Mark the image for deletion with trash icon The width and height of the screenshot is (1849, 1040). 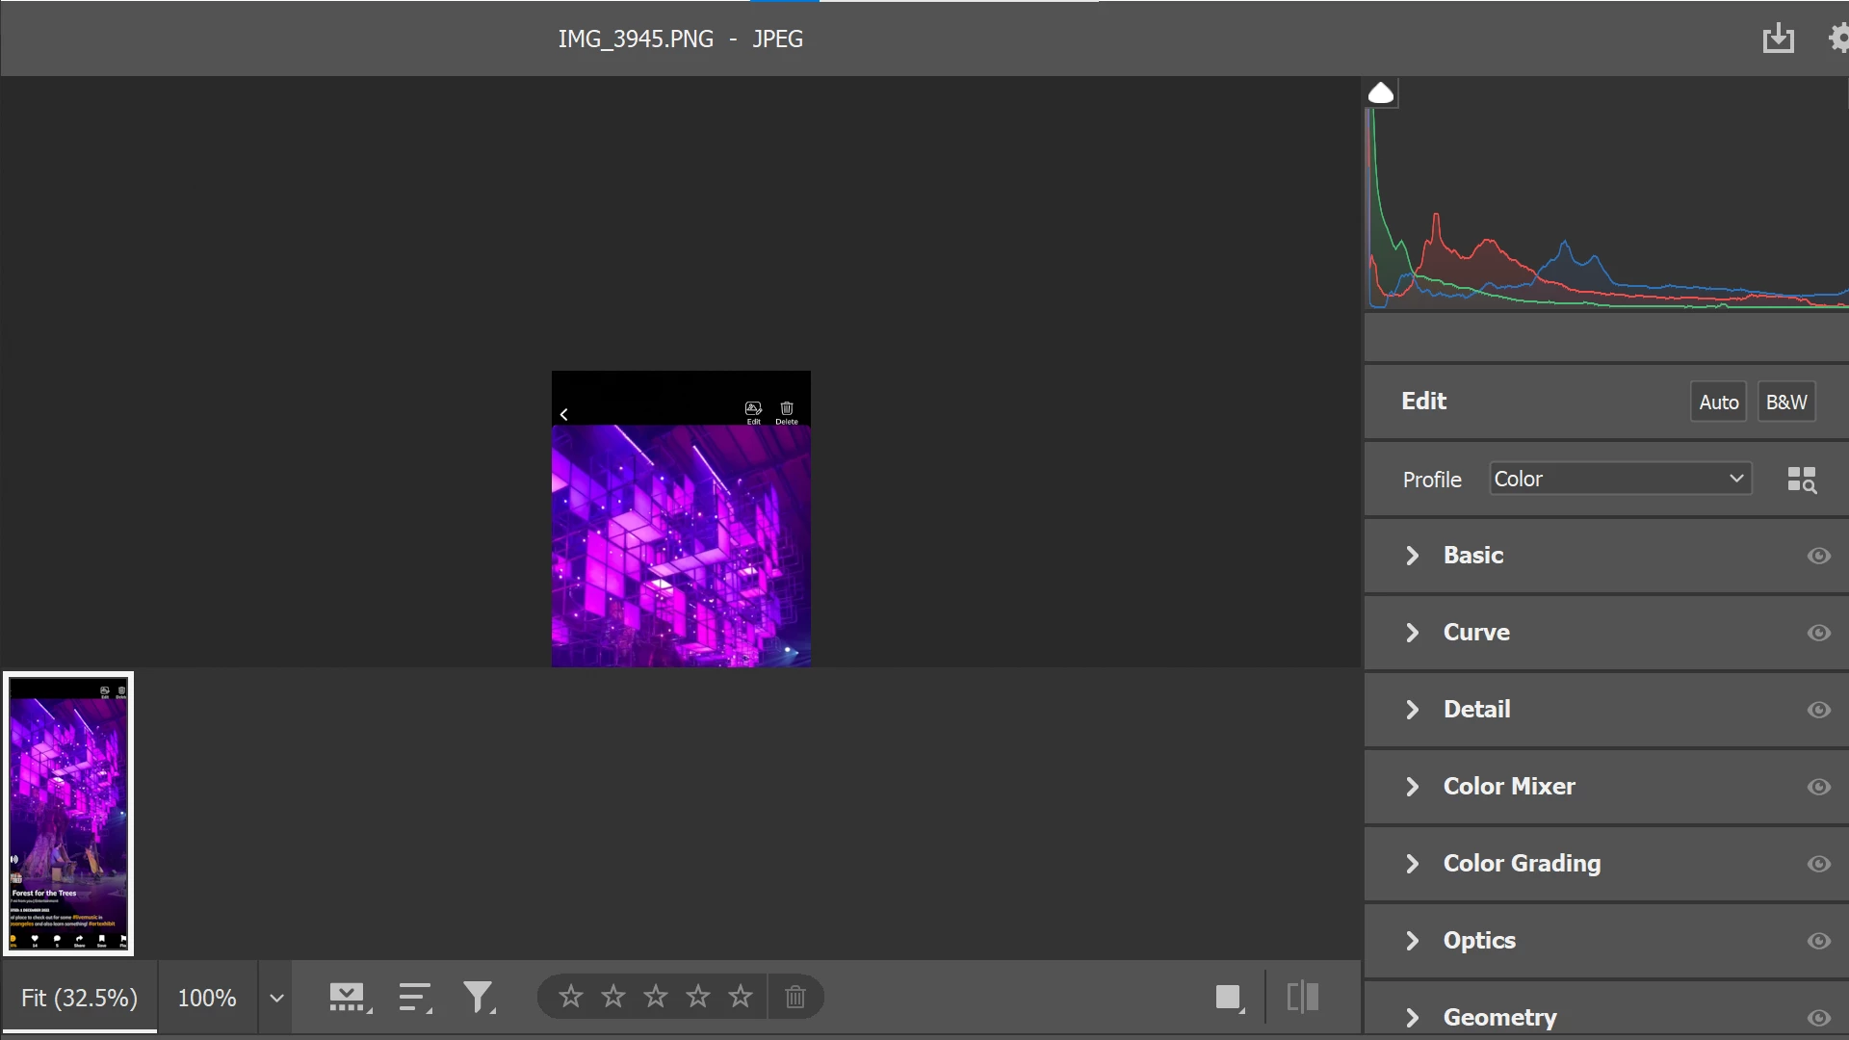coord(794,997)
